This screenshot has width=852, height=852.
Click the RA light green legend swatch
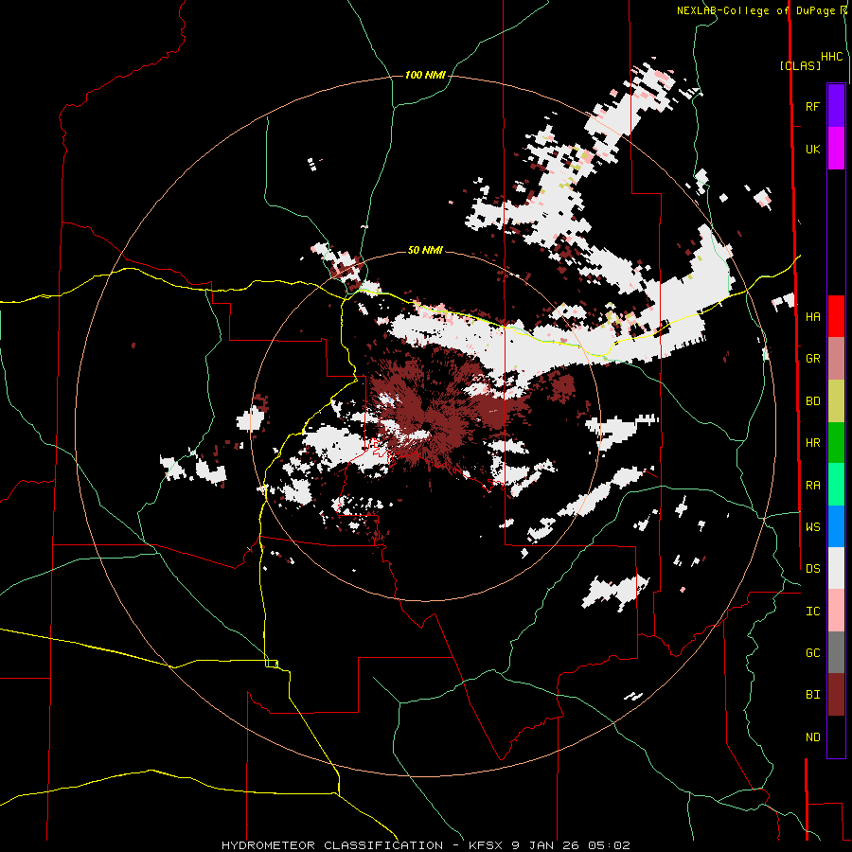point(836,485)
